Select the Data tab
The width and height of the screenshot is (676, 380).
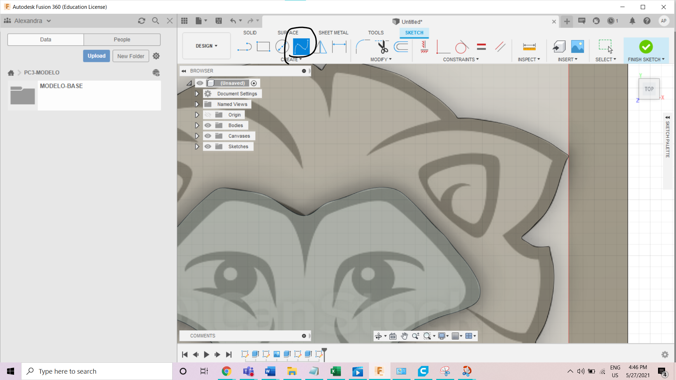click(45, 39)
